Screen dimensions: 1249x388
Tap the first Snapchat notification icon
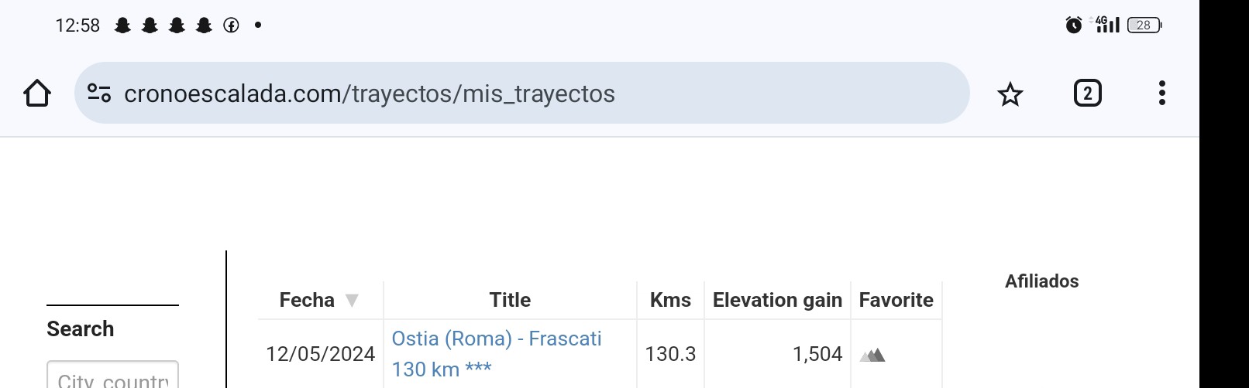click(122, 26)
